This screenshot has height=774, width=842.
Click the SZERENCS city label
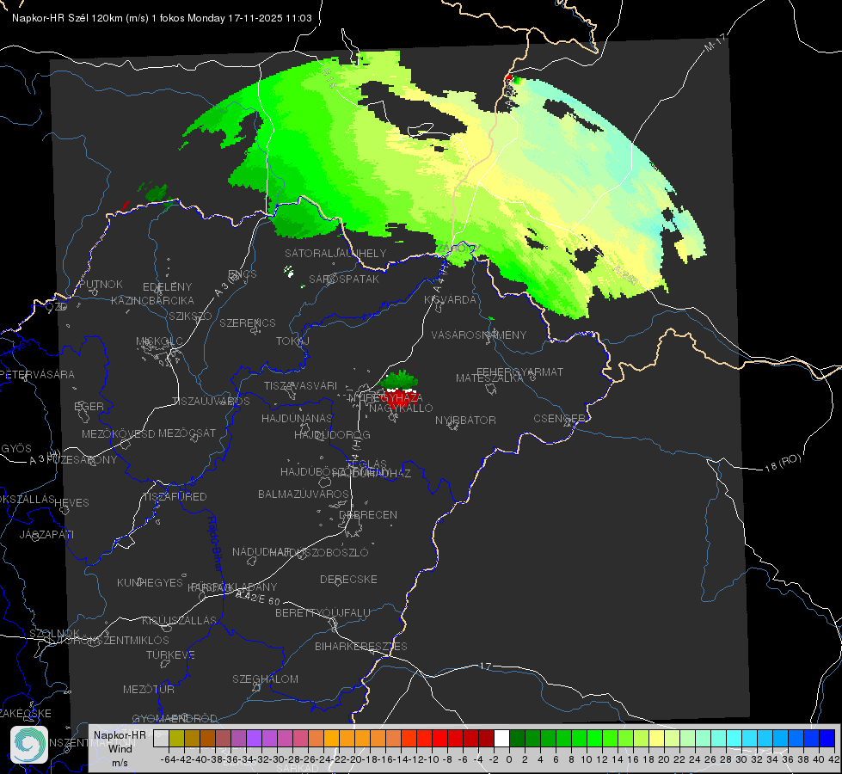[x=248, y=322]
